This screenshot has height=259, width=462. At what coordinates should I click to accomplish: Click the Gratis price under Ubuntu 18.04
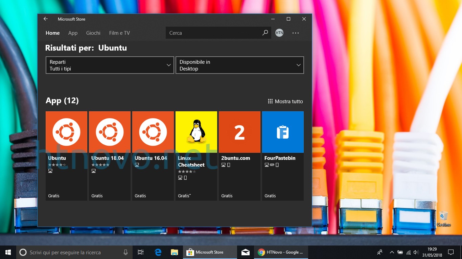[97, 196]
